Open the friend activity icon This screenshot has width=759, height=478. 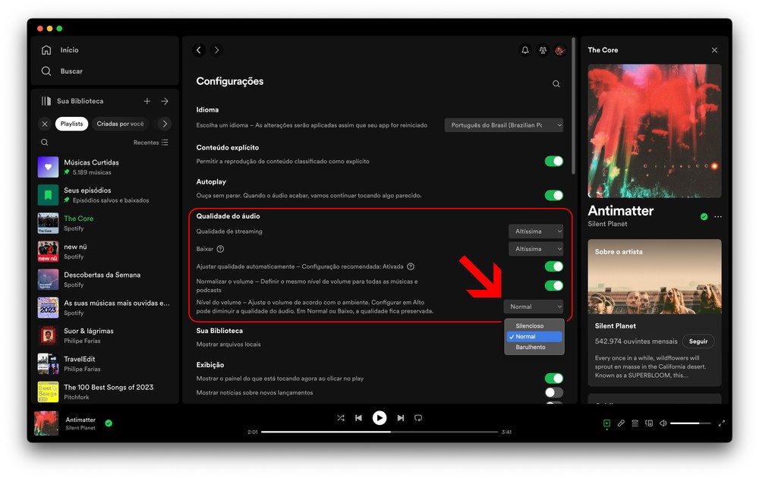coord(543,50)
